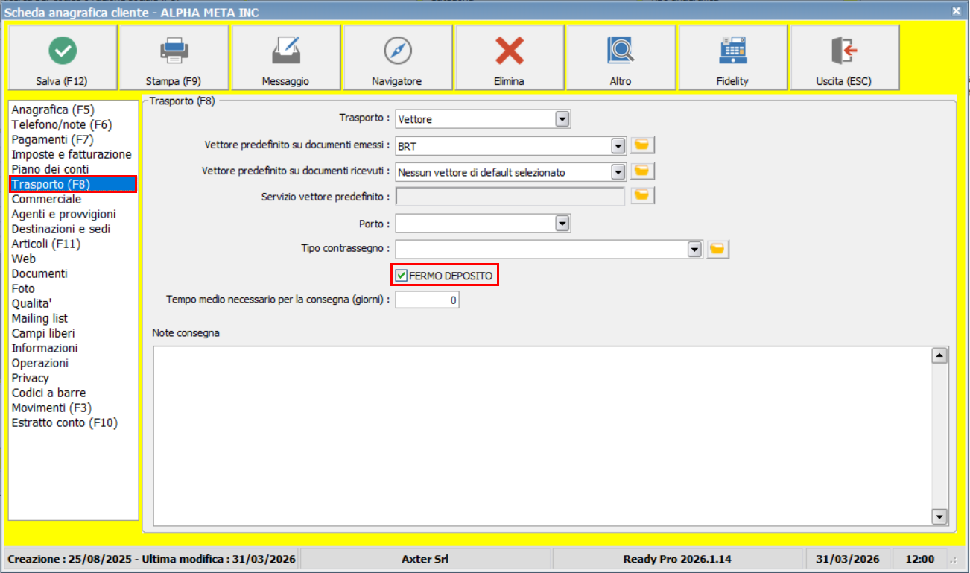Click the Uscita (ESC) exit button
Image resolution: width=970 pixels, height=573 pixels.
point(845,58)
